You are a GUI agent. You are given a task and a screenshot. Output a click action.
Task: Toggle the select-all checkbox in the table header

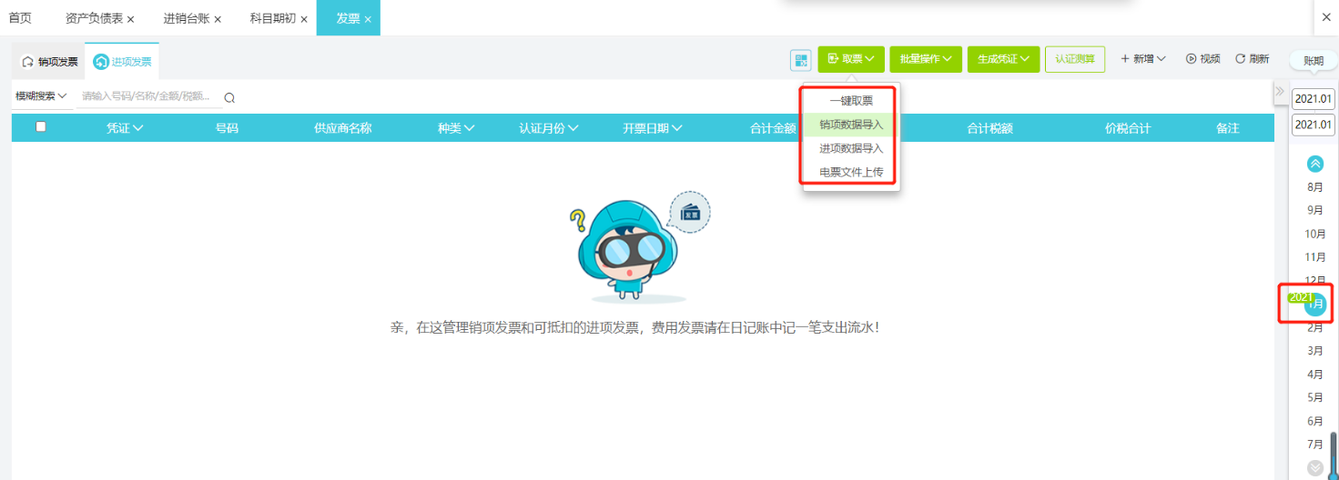coord(41,127)
